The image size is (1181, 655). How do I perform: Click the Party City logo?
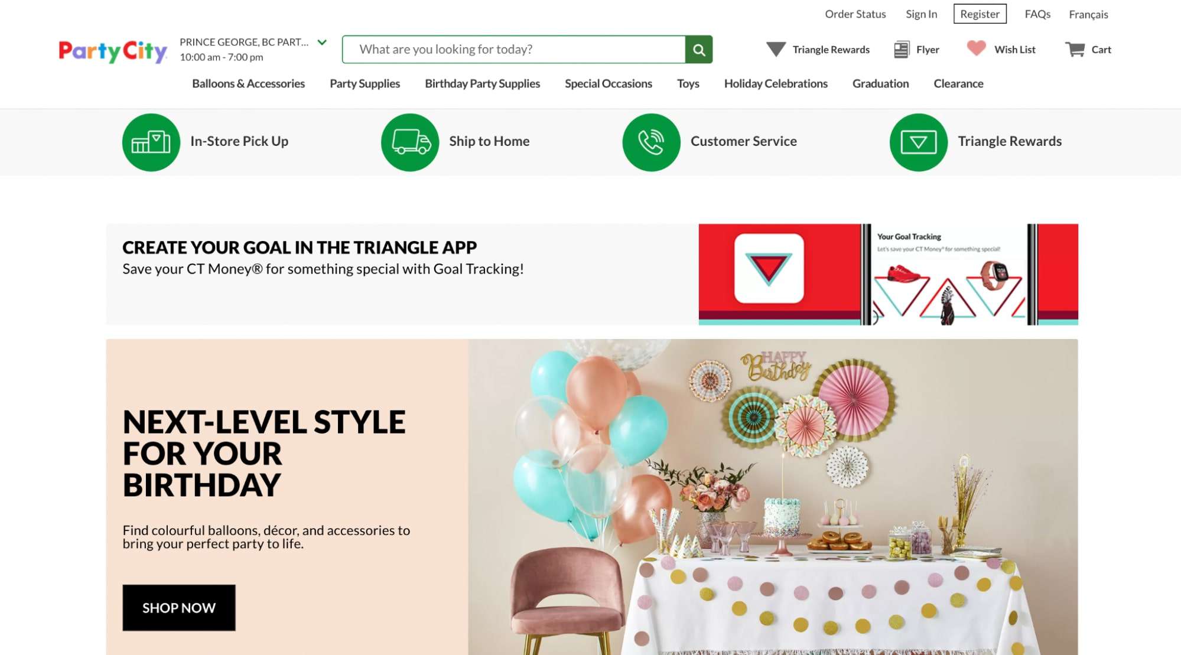[x=113, y=51]
